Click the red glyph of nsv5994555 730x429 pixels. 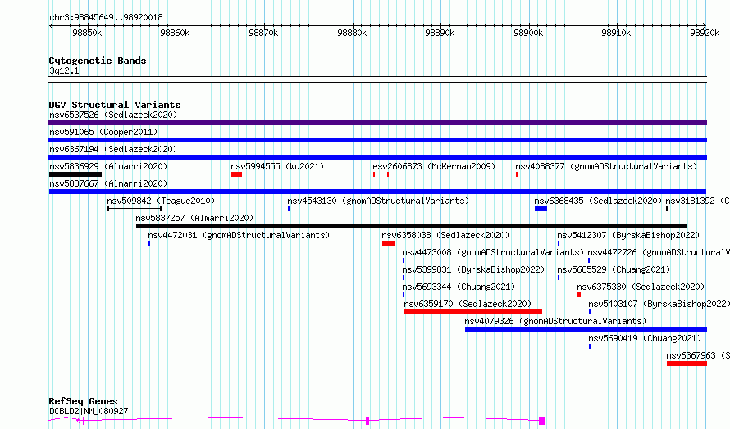point(236,174)
